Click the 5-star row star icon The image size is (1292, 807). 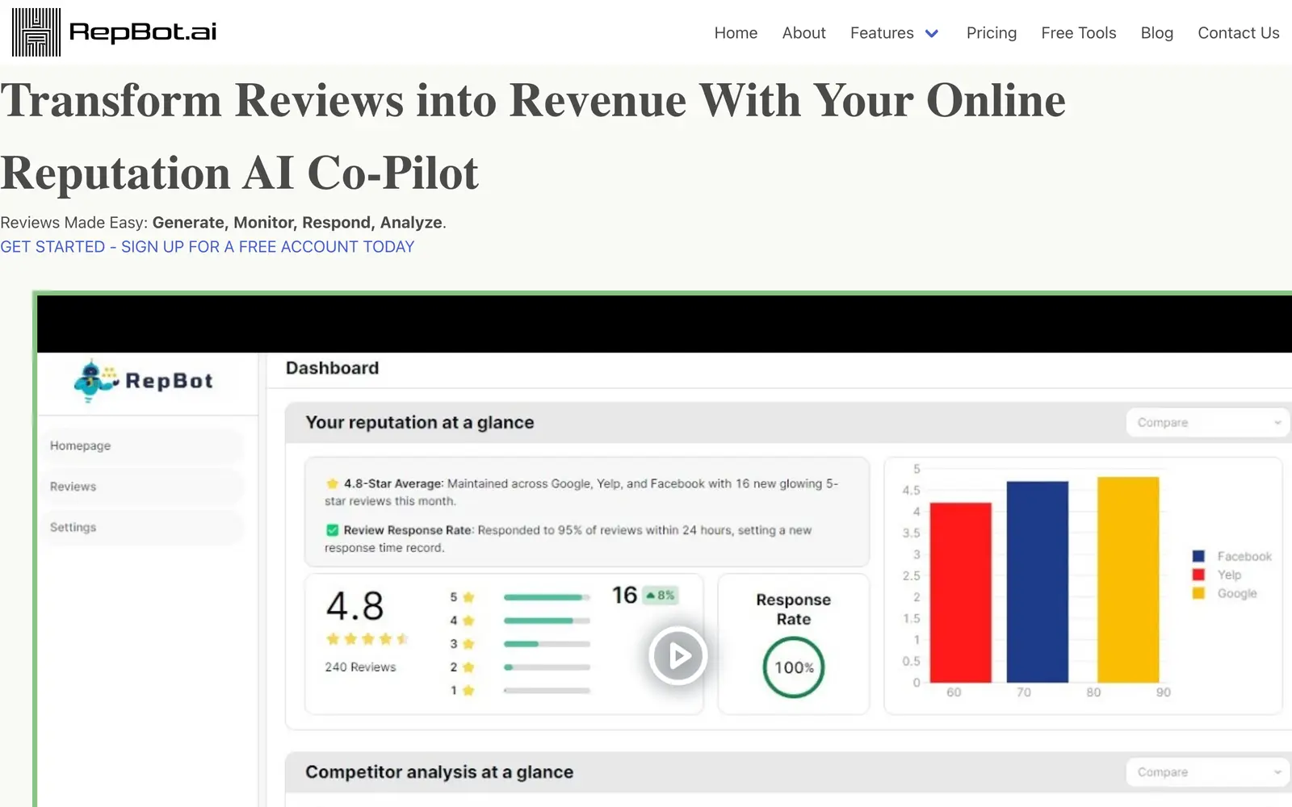click(x=468, y=597)
